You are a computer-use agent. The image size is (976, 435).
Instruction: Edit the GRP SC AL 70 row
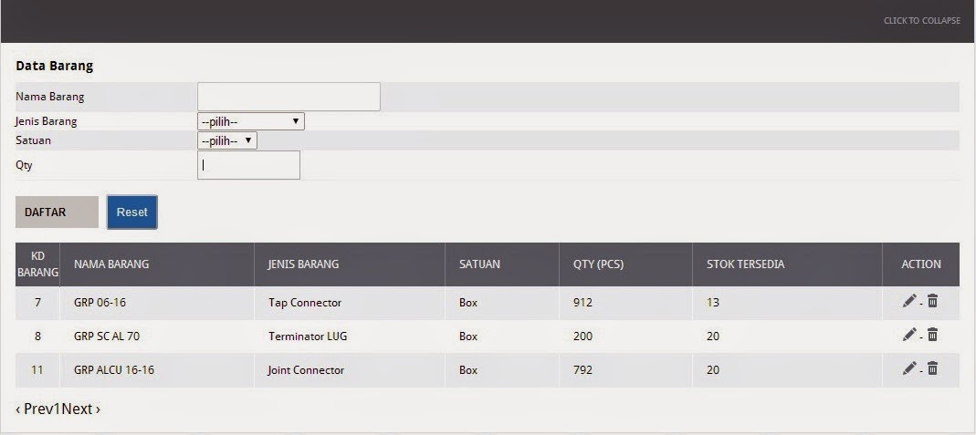909,335
